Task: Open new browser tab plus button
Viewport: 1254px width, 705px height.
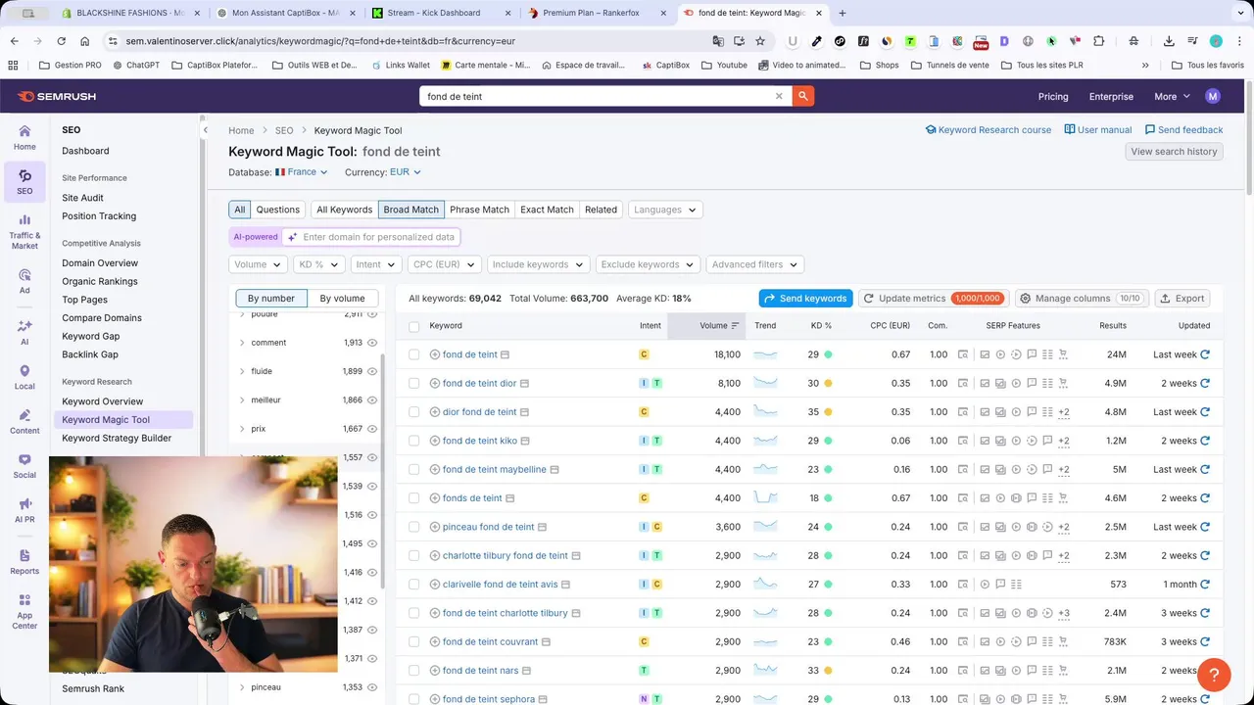Action: pyautogui.click(x=843, y=13)
